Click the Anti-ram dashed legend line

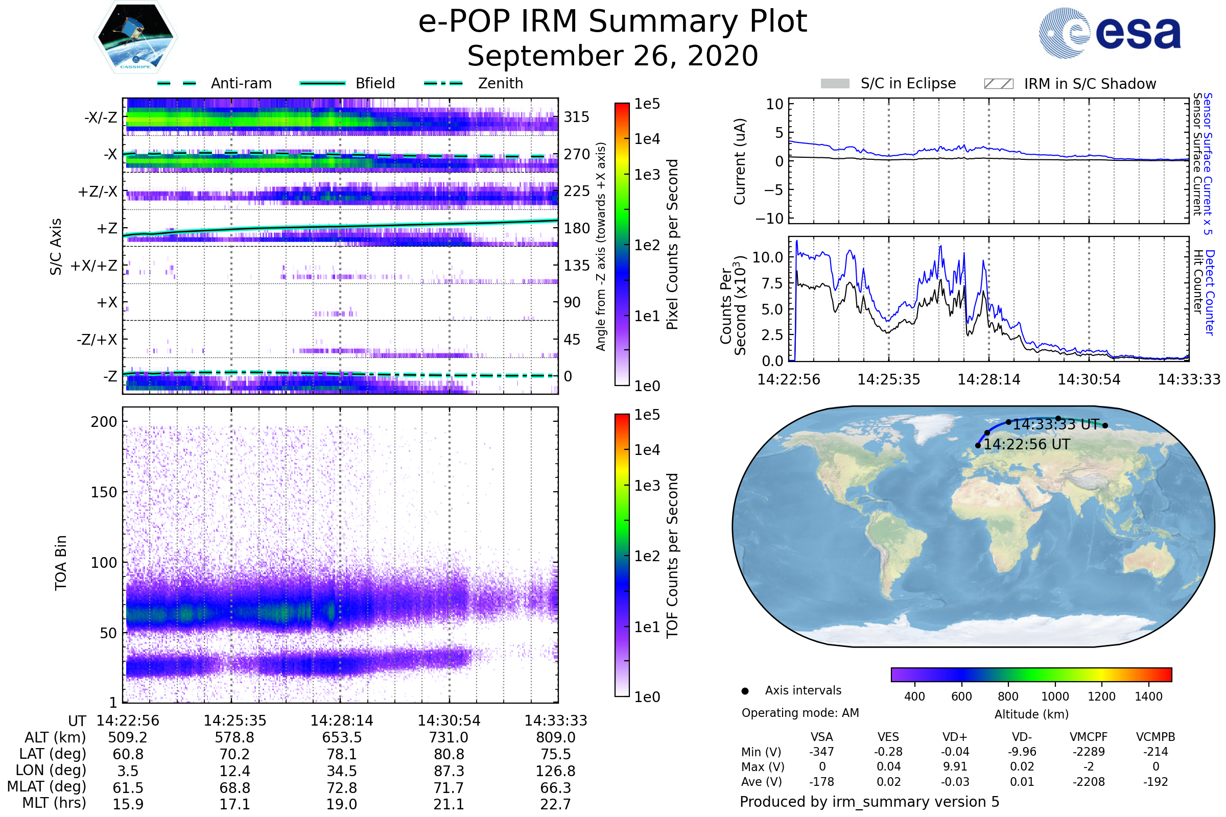tap(177, 83)
